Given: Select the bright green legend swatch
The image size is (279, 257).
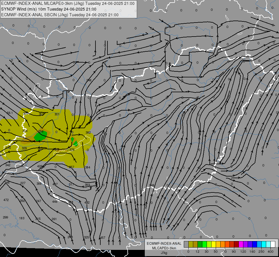Looking at the screenshot, I should pos(204,244).
